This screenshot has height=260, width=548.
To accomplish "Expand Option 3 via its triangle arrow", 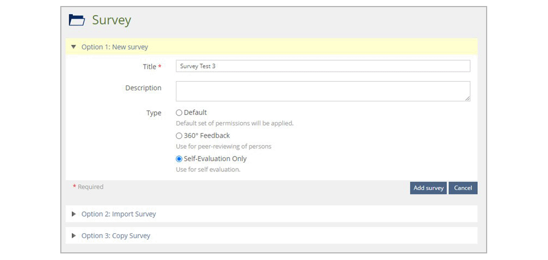I will (74, 235).
